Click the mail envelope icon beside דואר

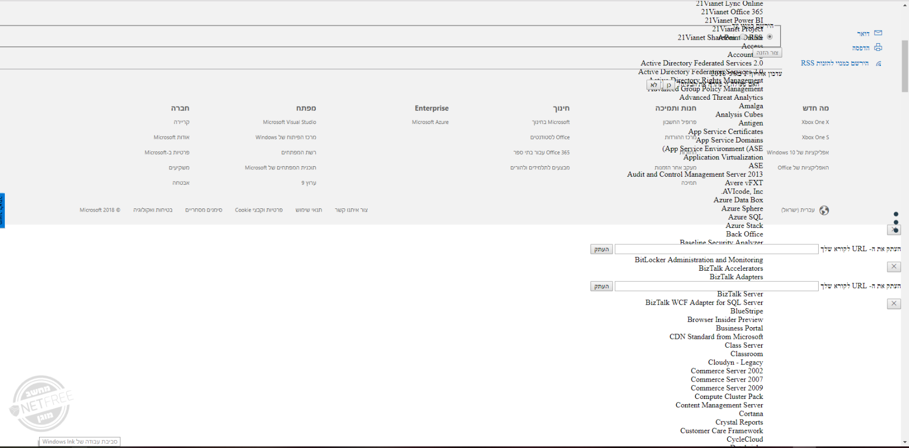878,33
